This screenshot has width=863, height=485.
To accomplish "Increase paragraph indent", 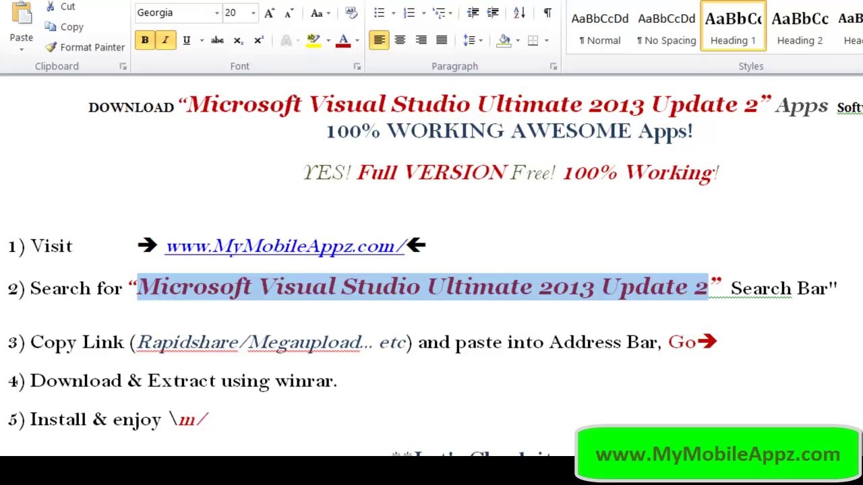I will (493, 13).
